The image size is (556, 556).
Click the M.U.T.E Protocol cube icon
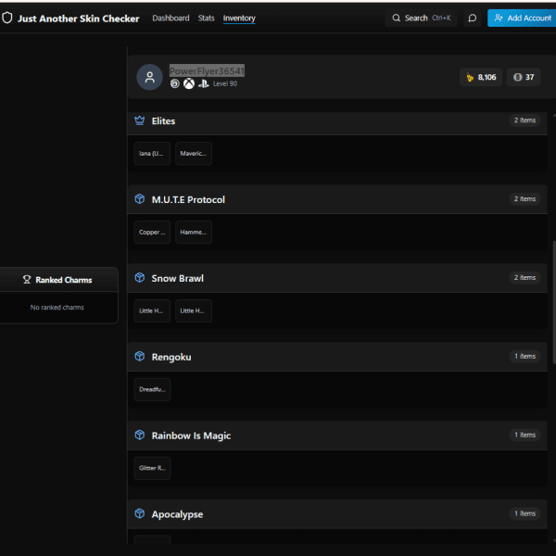(140, 199)
